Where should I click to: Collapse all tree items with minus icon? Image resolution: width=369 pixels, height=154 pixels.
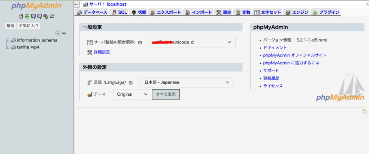pos(57,33)
